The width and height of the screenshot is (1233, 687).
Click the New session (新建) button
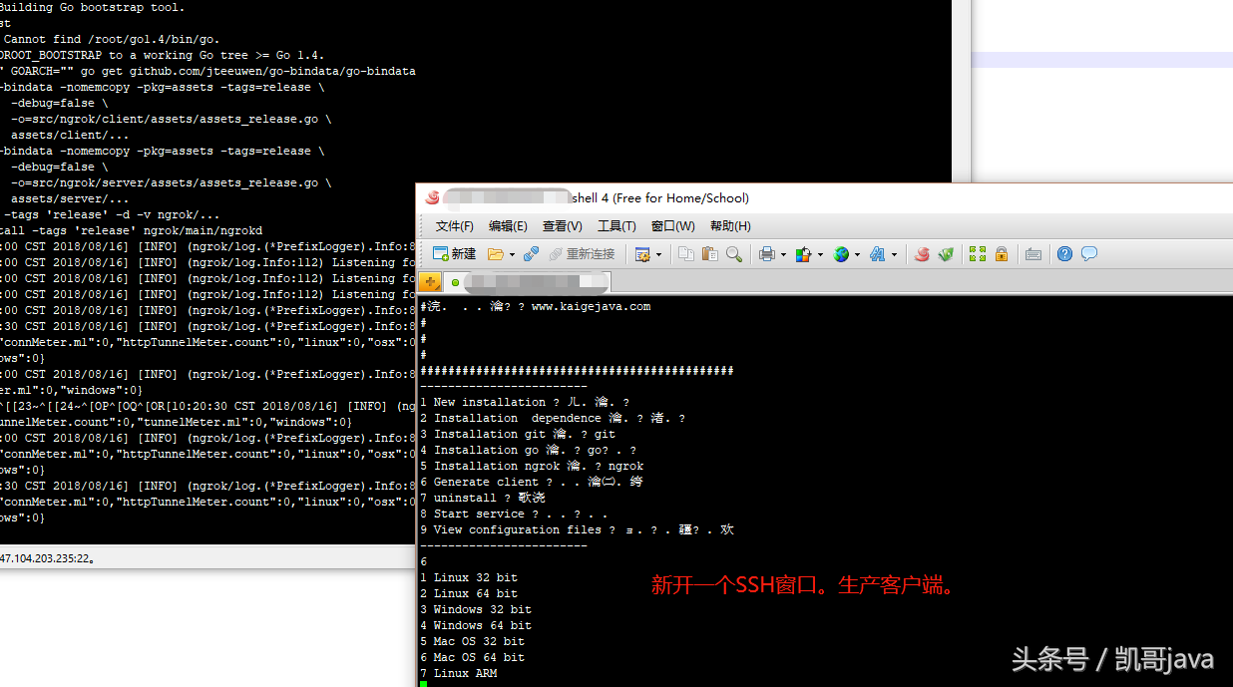[x=454, y=254]
